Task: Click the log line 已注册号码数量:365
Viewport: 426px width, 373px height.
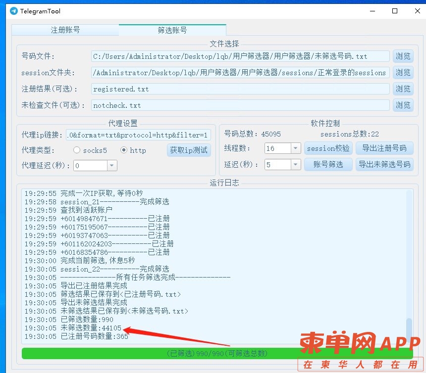Action: click(76, 336)
